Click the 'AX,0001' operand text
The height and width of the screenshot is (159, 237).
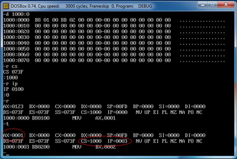[106, 118]
